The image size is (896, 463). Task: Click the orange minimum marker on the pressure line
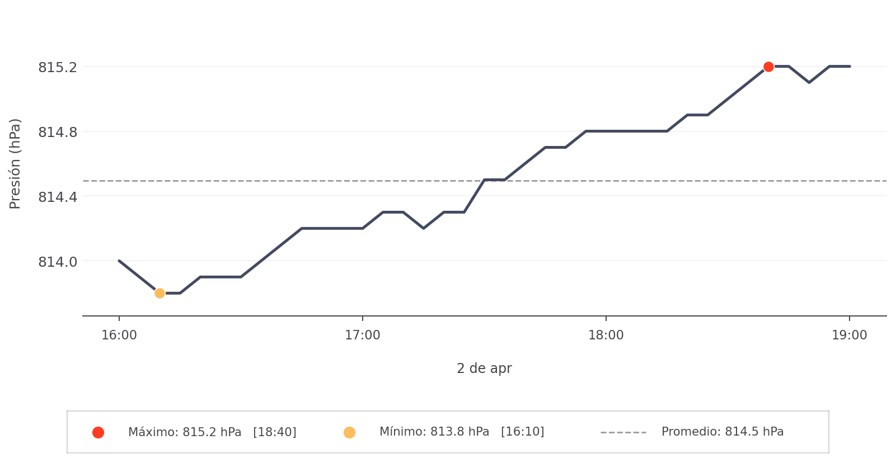(160, 293)
